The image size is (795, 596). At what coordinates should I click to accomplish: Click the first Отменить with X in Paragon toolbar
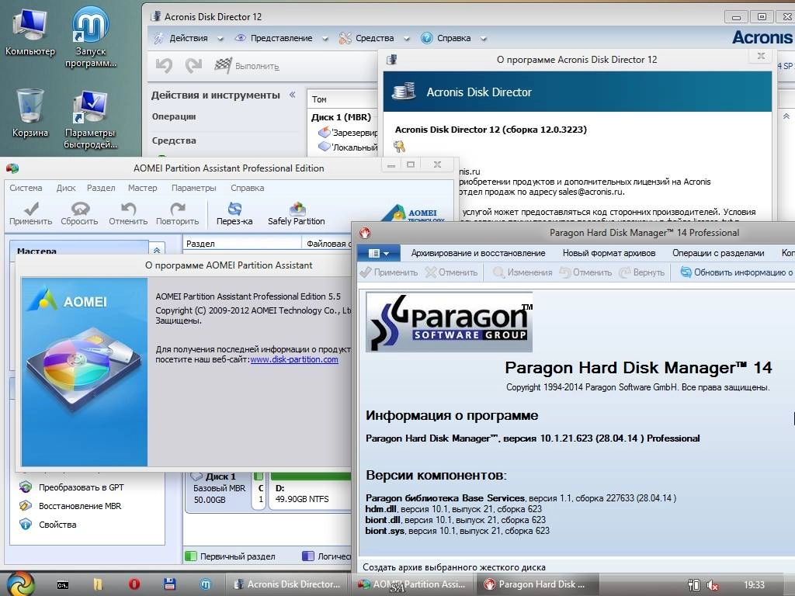[x=451, y=272]
